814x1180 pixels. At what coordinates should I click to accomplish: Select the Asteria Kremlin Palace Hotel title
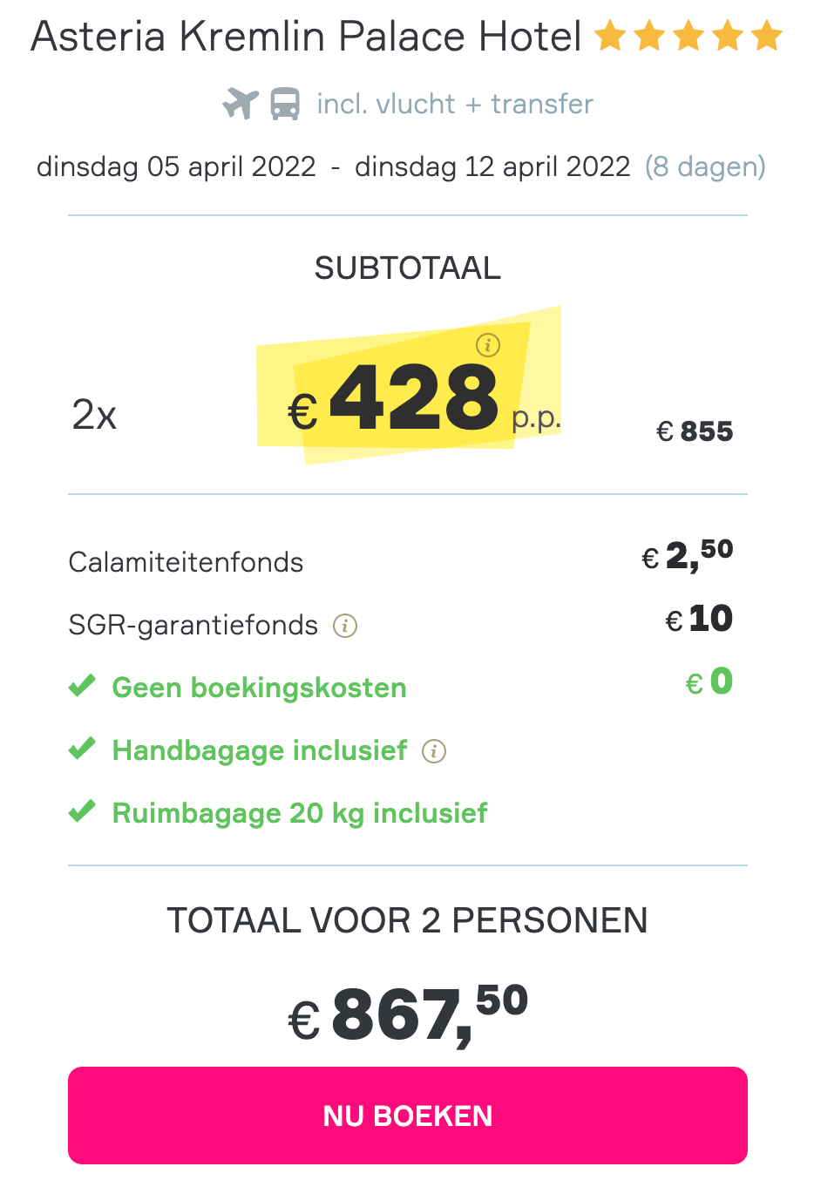(x=306, y=37)
